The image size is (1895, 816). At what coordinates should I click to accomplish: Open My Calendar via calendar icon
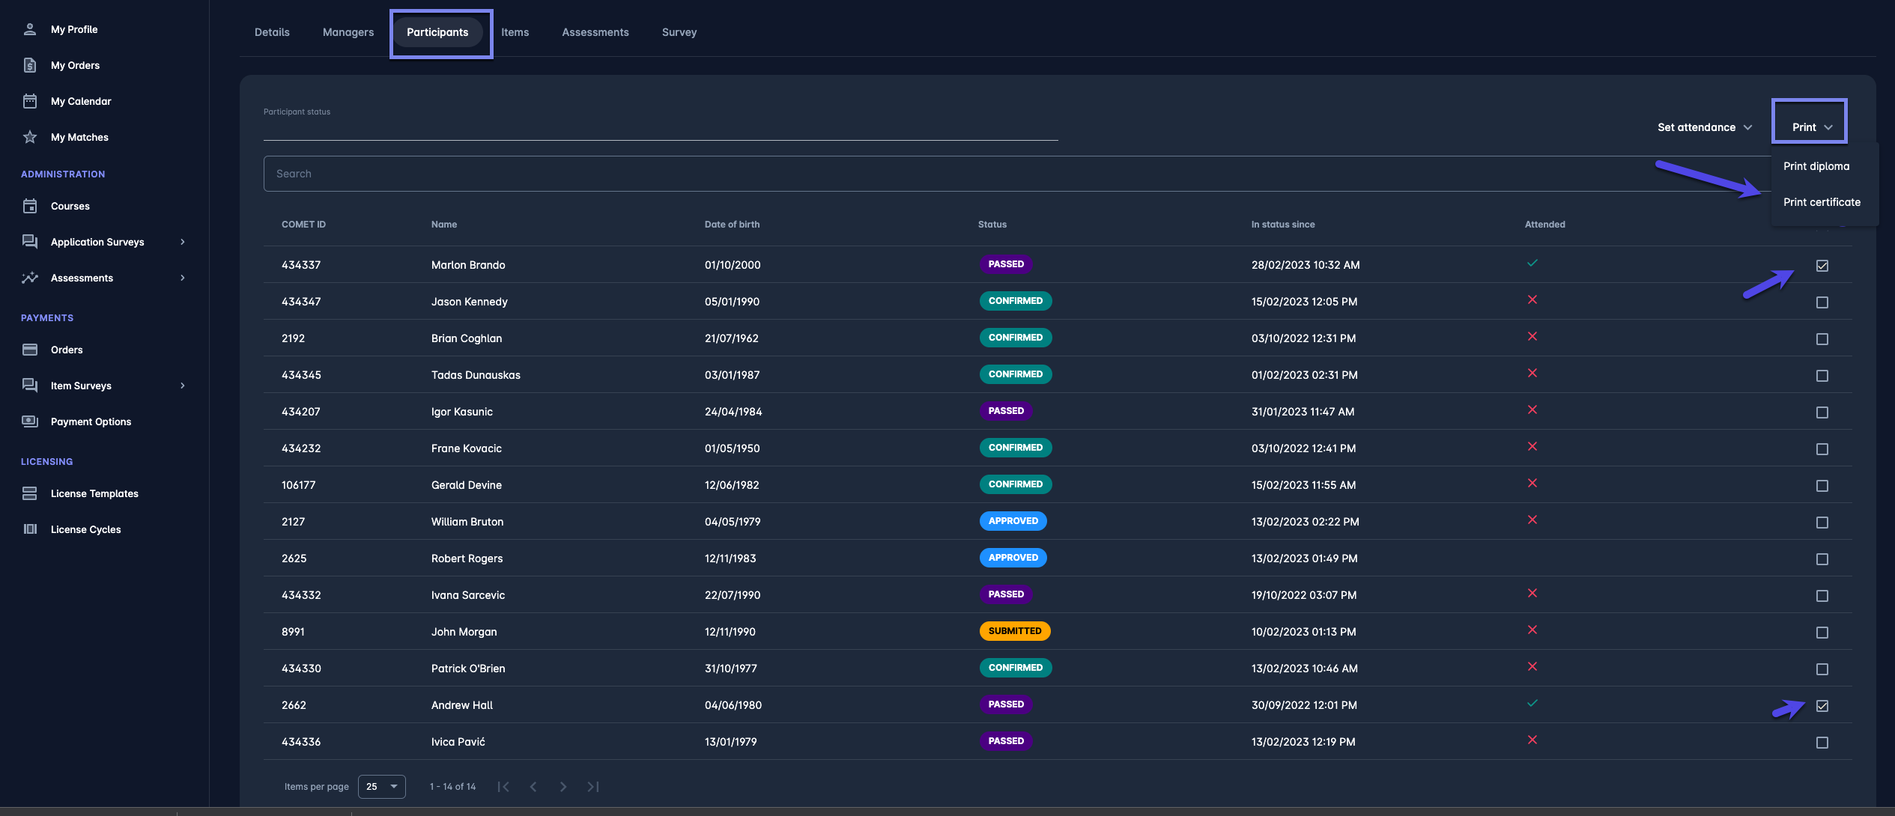pyautogui.click(x=30, y=101)
